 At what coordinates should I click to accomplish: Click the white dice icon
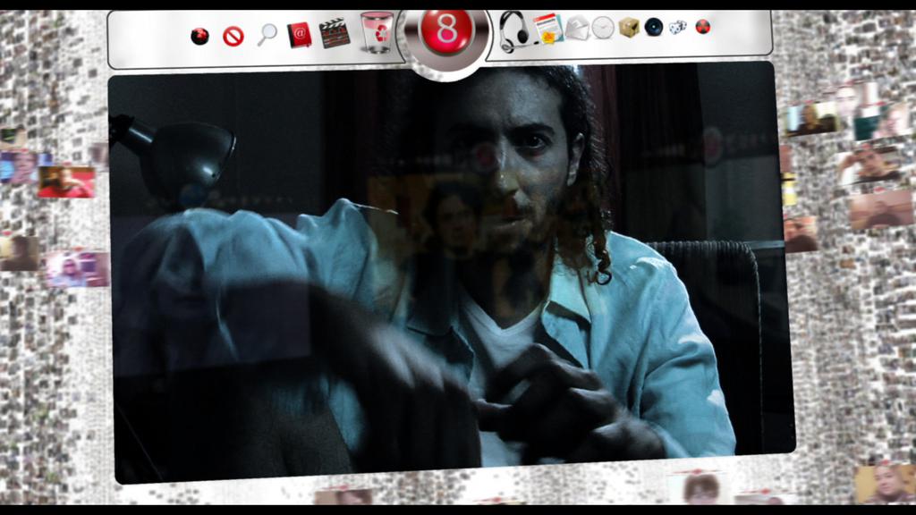click(x=678, y=27)
